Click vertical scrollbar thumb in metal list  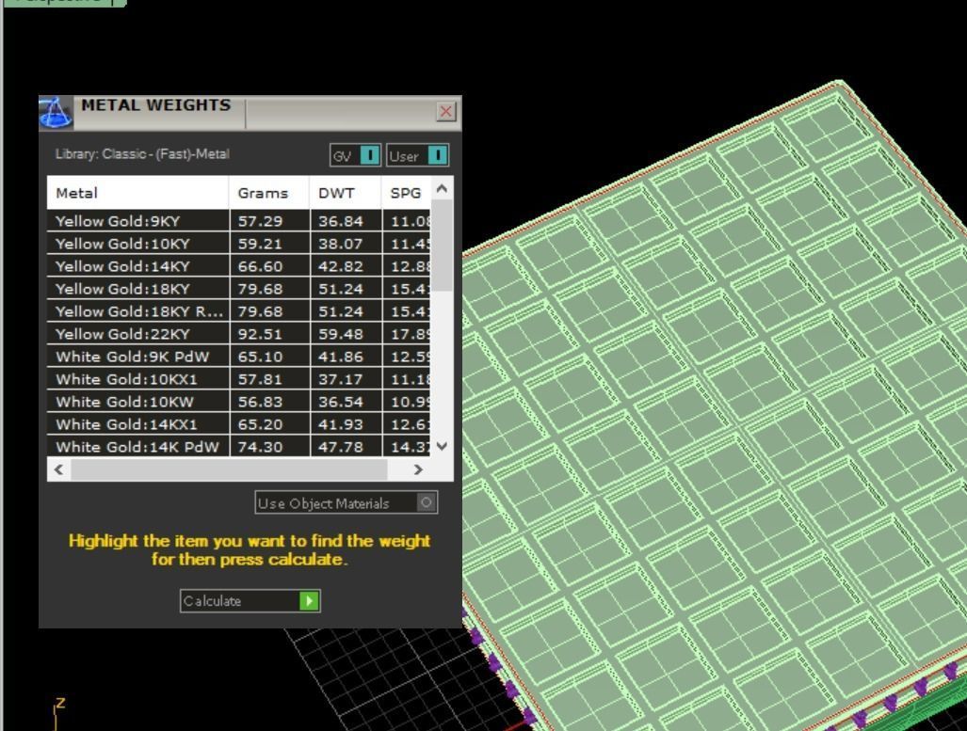tap(442, 245)
